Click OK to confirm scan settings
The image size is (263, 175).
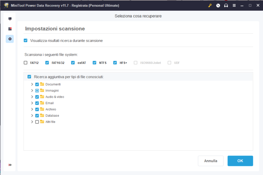240,161
